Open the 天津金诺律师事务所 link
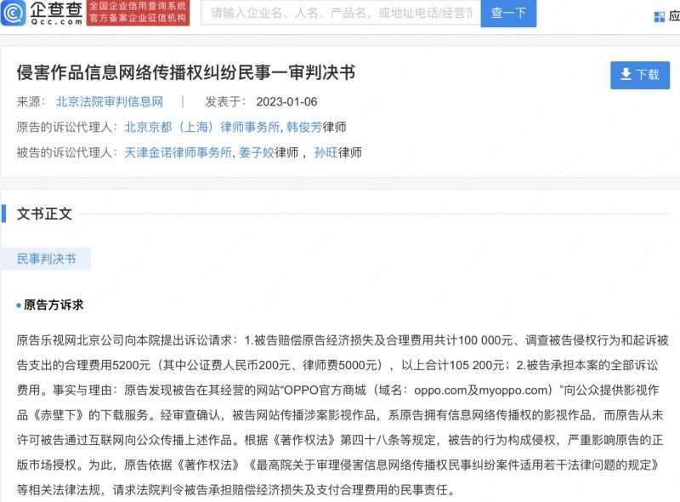This screenshot has width=680, height=502. click(x=178, y=152)
